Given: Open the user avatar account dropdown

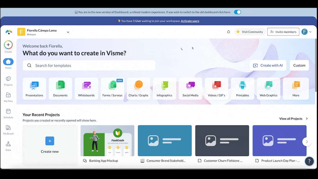Looking at the screenshot, I should pyautogui.click(x=306, y=32).
